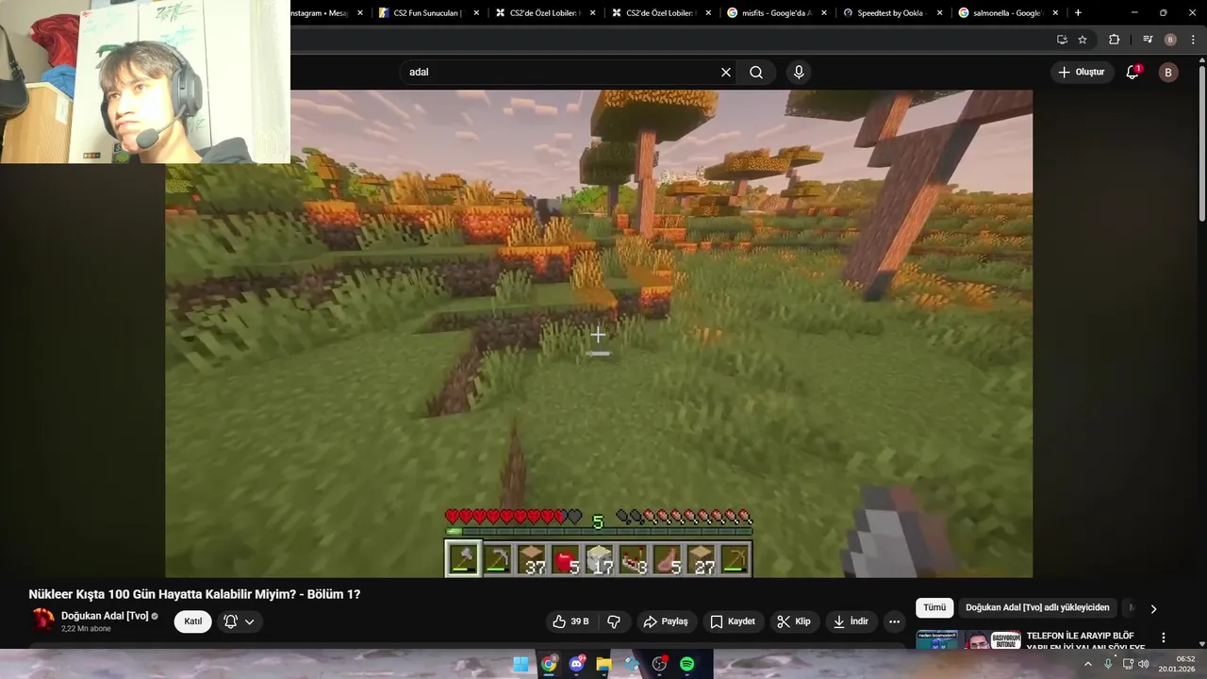Click the Katıl join button
The image size is (1207, 679).
coord(192,621)
